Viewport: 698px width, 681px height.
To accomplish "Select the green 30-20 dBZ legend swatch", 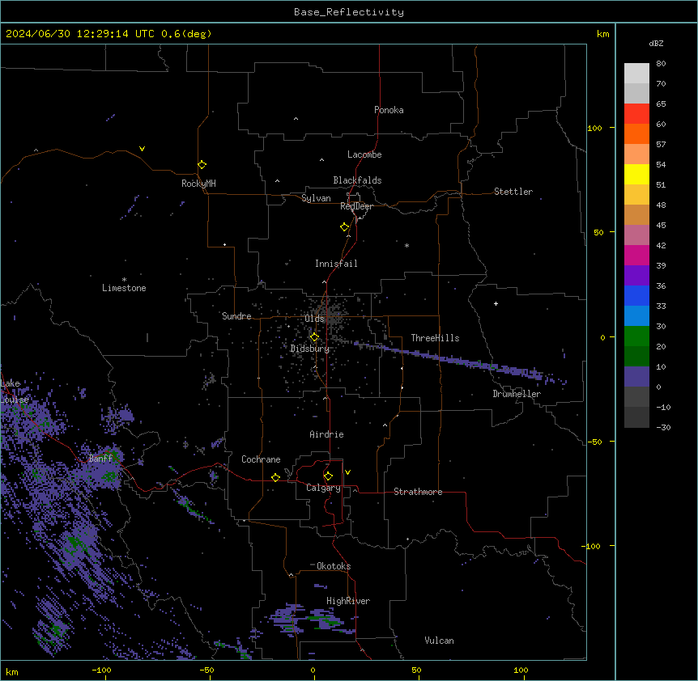I will [x=636, y=336].
